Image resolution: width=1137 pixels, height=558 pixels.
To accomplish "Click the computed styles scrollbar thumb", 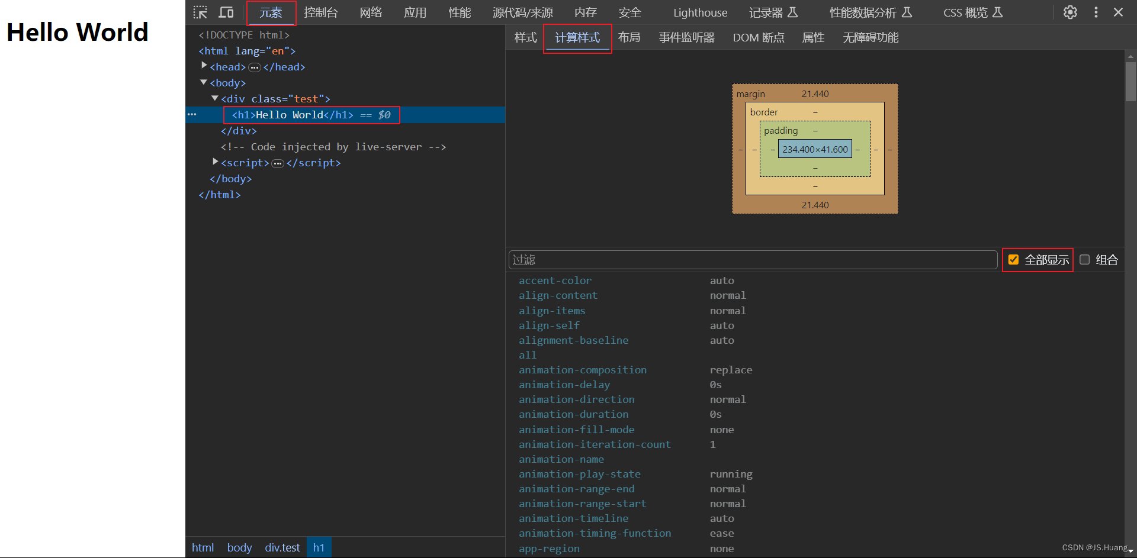I will pyautogui.click(x=1130, y=82).
